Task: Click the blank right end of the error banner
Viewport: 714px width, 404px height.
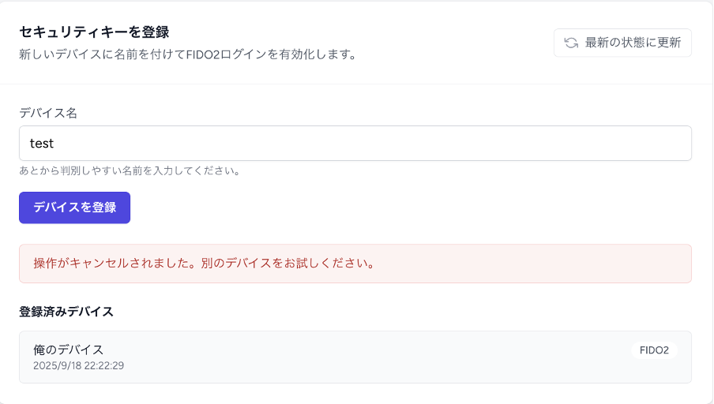Action: click(616, 264)
